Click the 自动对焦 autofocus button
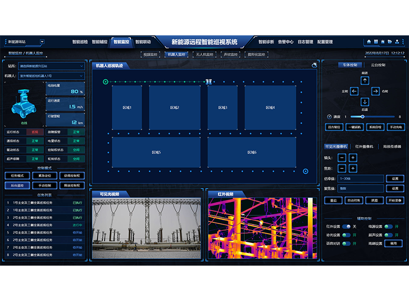Viewport: 409px width, 301px height. tap(353, 200)
